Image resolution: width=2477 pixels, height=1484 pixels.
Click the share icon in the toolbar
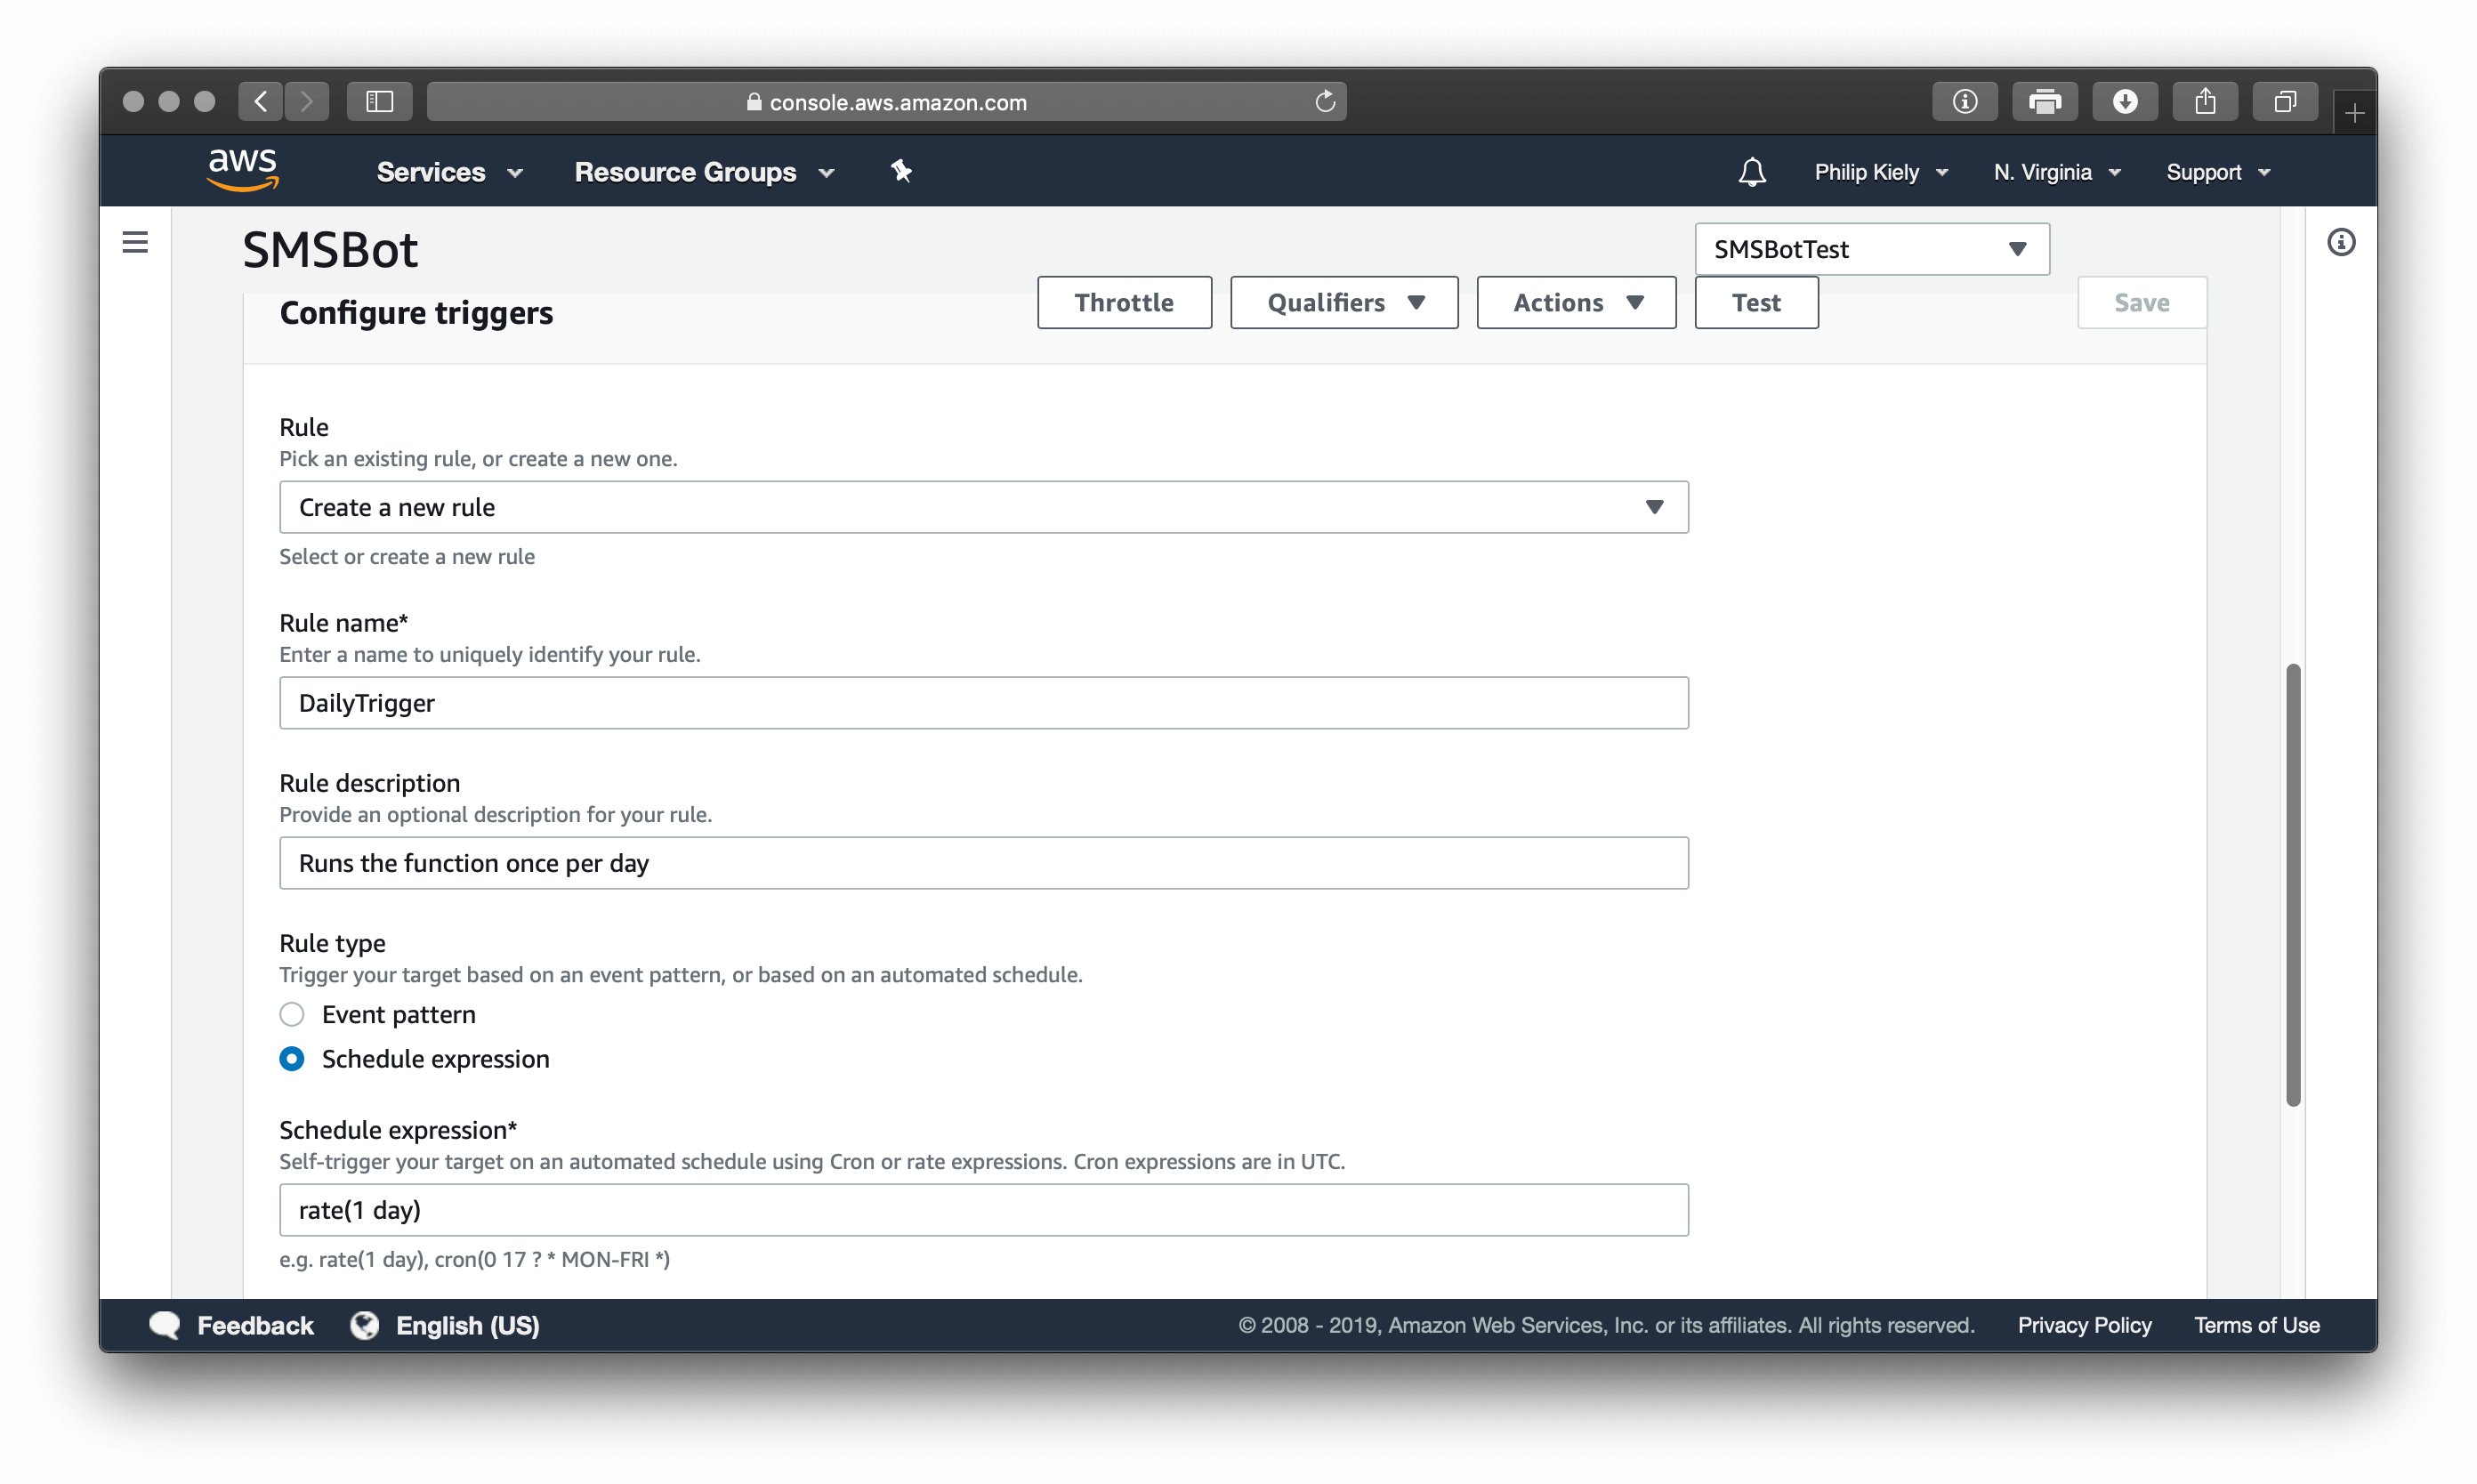point(2204,101)
